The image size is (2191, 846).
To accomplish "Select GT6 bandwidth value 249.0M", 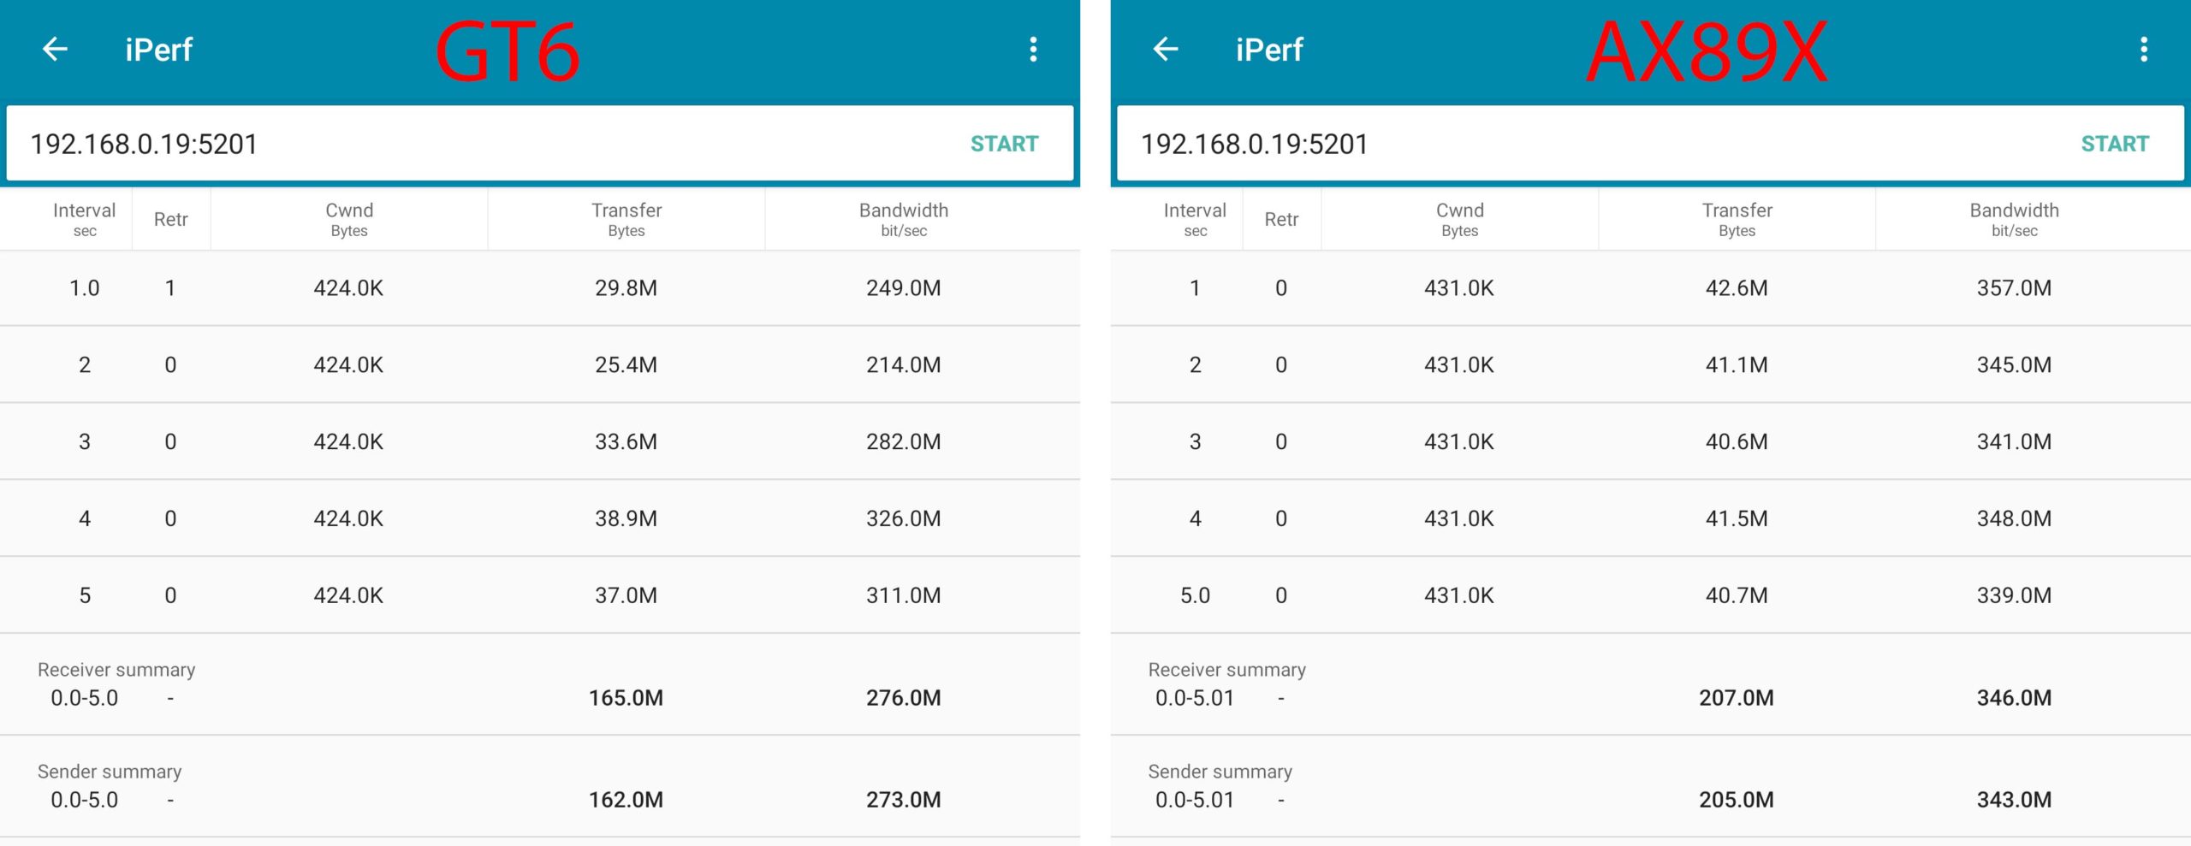I will (904, 287).
